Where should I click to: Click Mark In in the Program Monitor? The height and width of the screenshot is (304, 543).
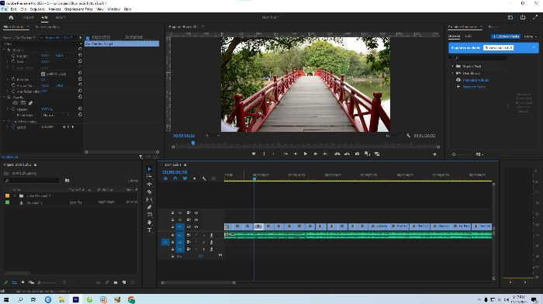[264, 154]
